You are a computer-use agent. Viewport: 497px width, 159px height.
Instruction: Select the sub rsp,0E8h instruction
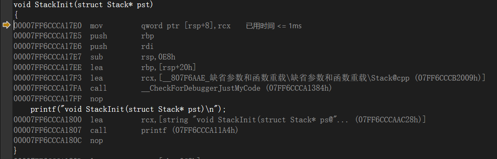coord(95,57)
